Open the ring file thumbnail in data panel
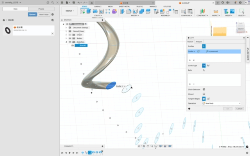 (7, 30)
